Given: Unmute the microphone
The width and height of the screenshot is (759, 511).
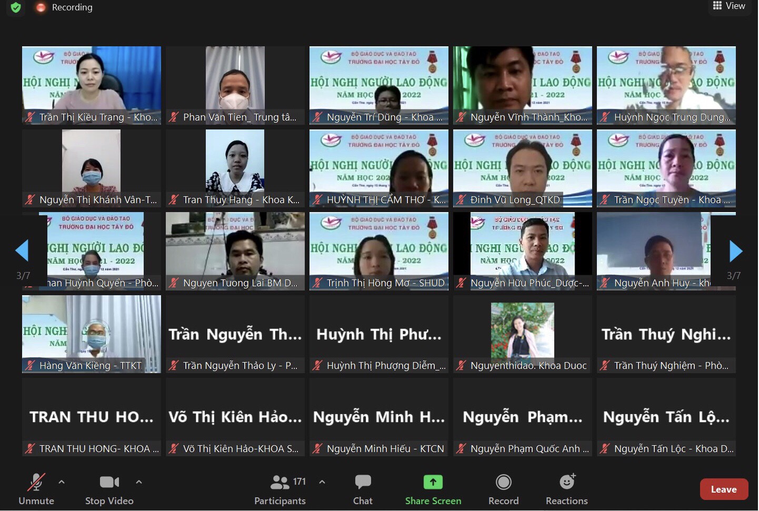Looking at the screenshot, I should (x=36, y=489).
